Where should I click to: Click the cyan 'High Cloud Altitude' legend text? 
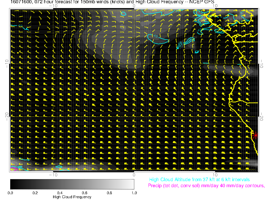tap(199, 180)
